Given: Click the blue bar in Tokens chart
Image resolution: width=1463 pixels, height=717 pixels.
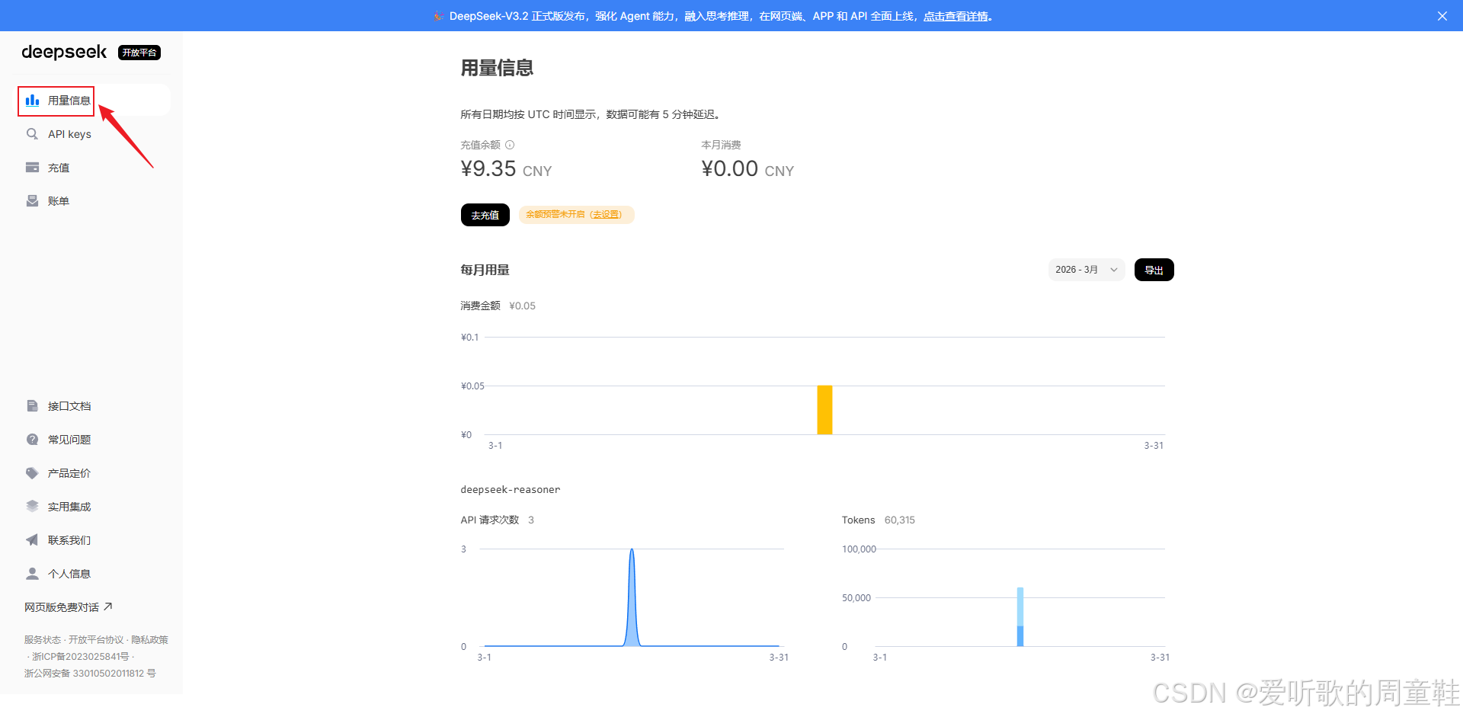Looking at the screenshot, I should click(x=1020, y=616).
